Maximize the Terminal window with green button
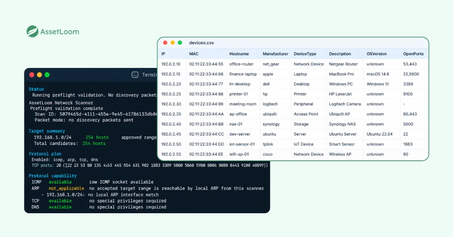Image resolution: width=453 pixels, height=237 pixels. pyautogui.click(x=47, y=75)
